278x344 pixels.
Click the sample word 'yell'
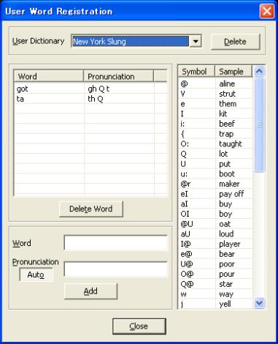click(225, 304)
